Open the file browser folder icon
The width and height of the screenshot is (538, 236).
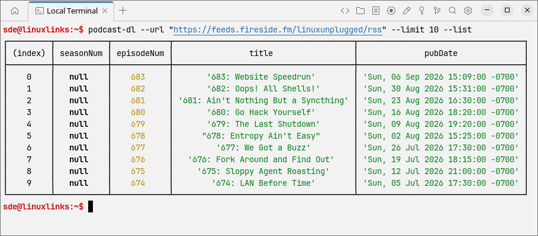(360, 11)
